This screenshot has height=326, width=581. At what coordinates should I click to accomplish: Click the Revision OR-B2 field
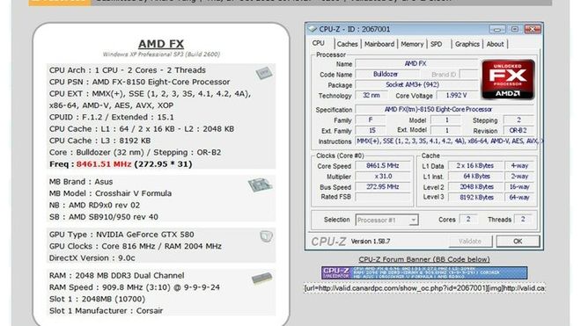click(518, 131)
